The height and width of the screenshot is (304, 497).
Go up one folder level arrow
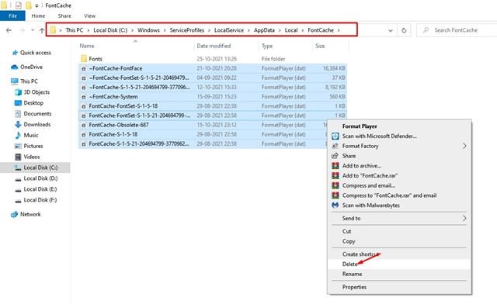tap(42, 30)
